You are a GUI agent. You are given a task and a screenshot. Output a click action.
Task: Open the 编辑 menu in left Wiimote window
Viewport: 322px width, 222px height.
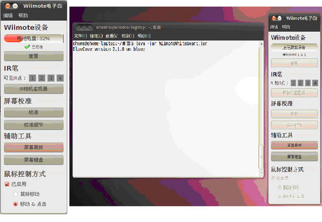[x=8, y=16]
